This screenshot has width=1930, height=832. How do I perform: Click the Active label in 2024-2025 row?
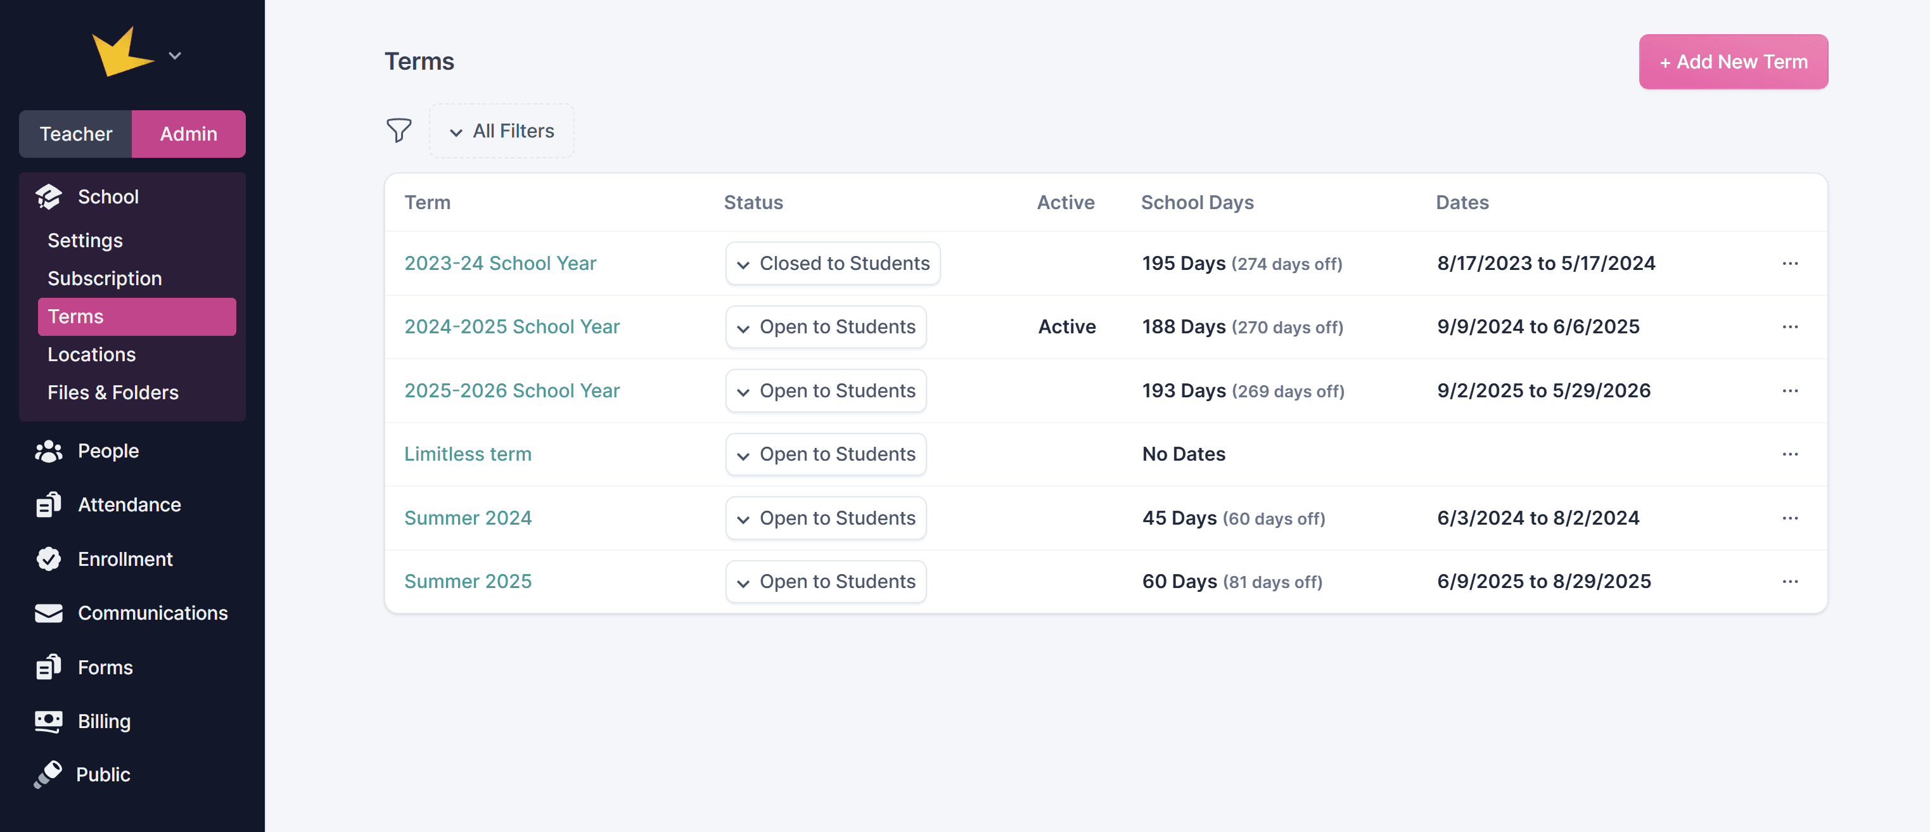coord(1067,327)
